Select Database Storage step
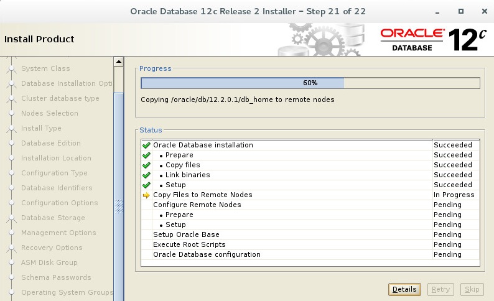Screen dimensions: 494x301 [53, 218]
